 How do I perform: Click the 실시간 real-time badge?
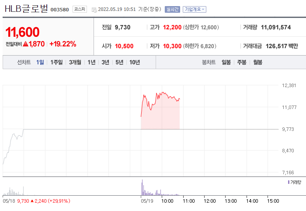pos(173,9)
